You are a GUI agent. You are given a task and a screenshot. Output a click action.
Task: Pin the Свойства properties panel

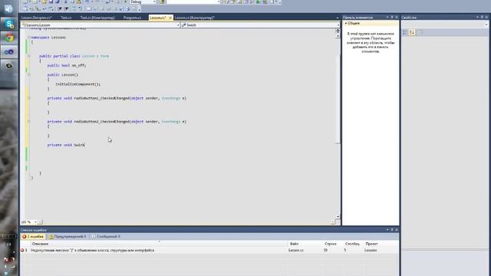tap(482, 17)
